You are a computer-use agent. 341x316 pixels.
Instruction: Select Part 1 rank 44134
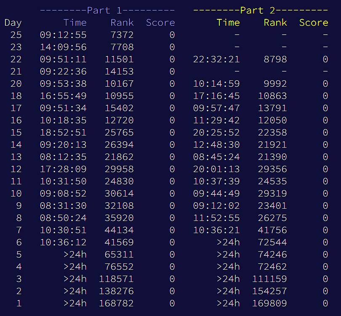click(x=119, y=230)
